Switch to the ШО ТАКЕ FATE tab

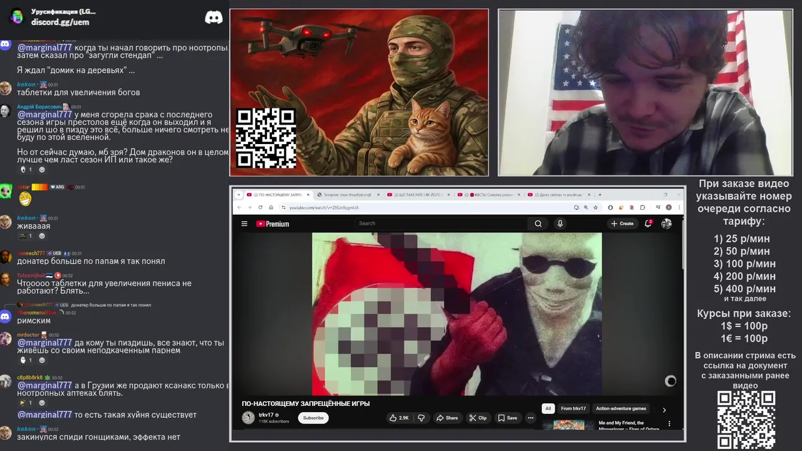point(419,195)
